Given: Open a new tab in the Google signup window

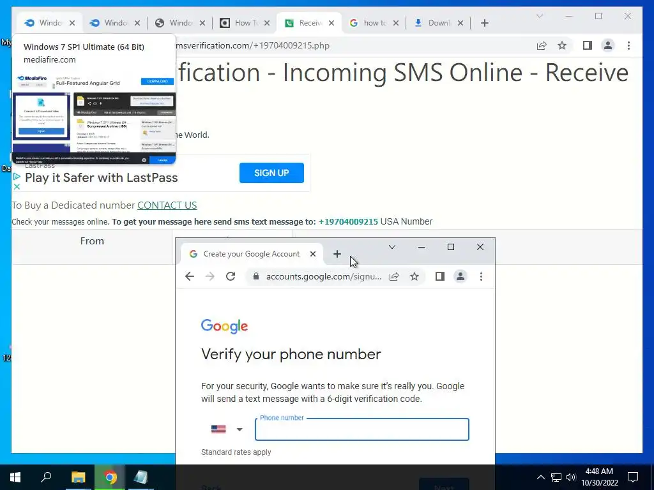Looking at the screenshot, I should (x=337, y=254).
